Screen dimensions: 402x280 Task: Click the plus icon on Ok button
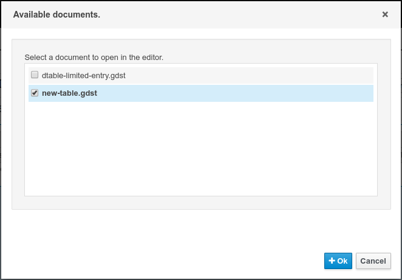332,261
